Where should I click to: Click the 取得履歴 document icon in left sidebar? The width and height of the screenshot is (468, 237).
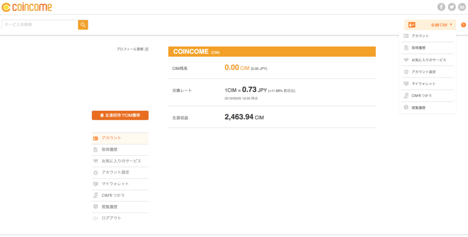coord(96,150)
